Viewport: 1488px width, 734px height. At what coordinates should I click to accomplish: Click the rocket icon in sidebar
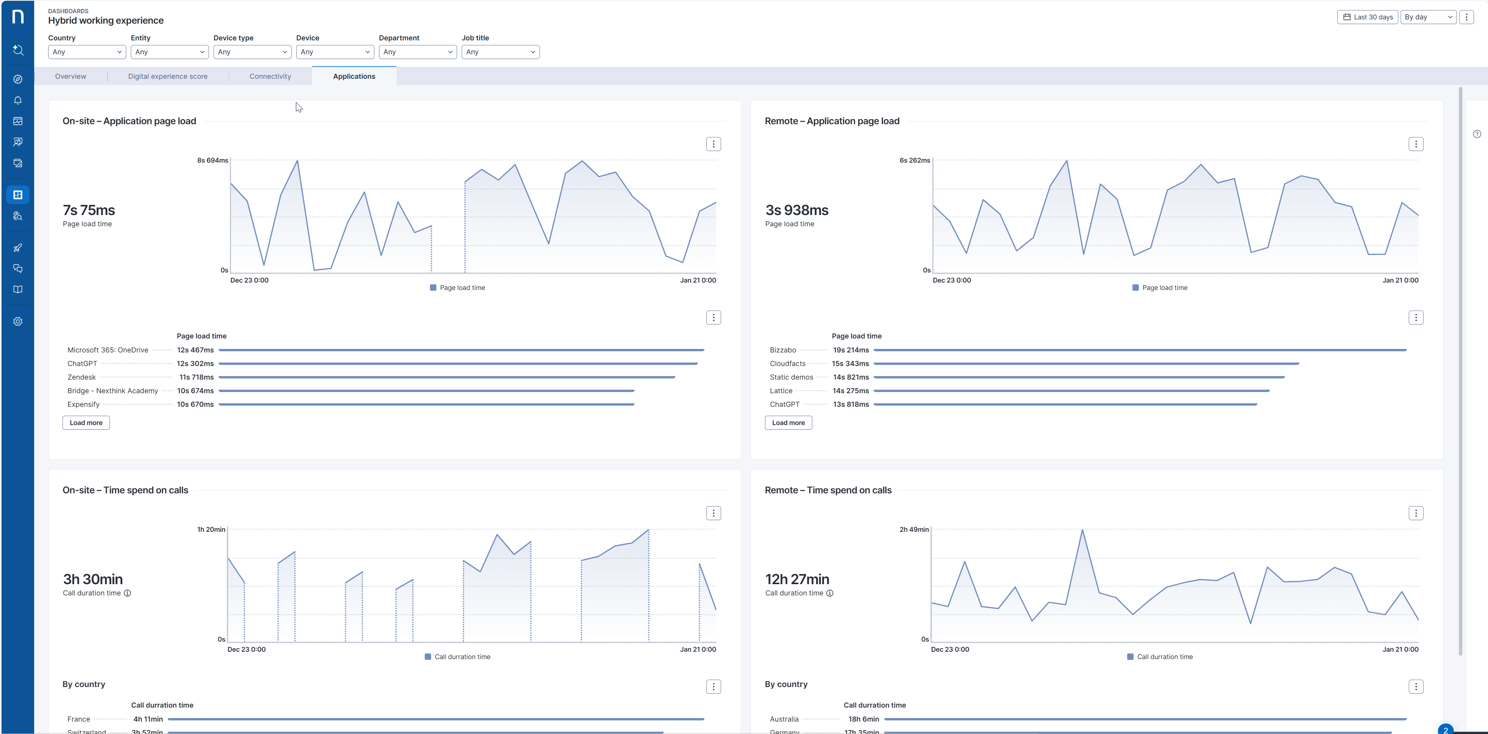coord(18,248)
